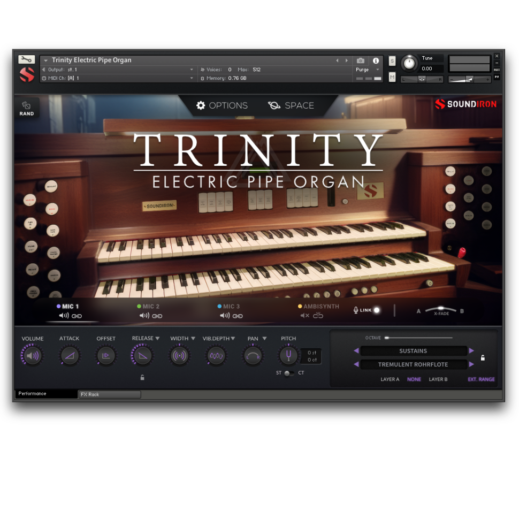Click the RELEASE knob
Viewport: 519px width, 519px height.
point(143,356)
